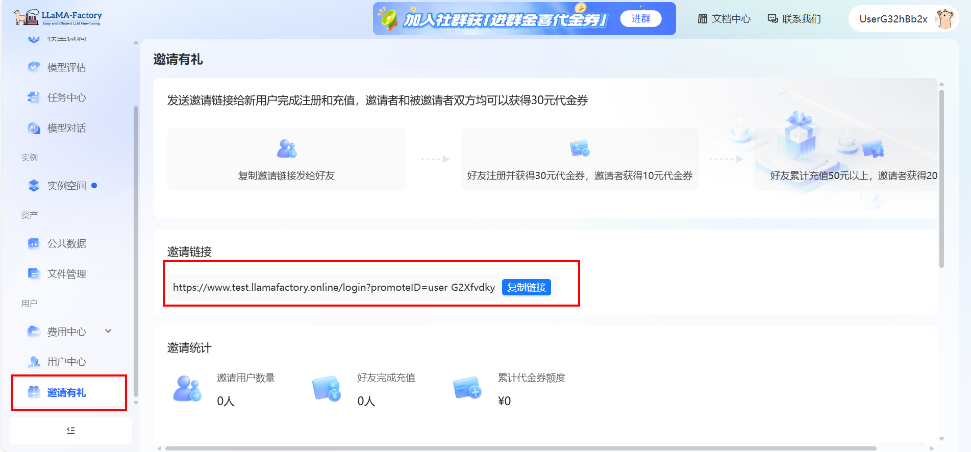Click the horizontal scrollbar at bottom
Viewport: 971px width, 452px height.
(520, 448)
